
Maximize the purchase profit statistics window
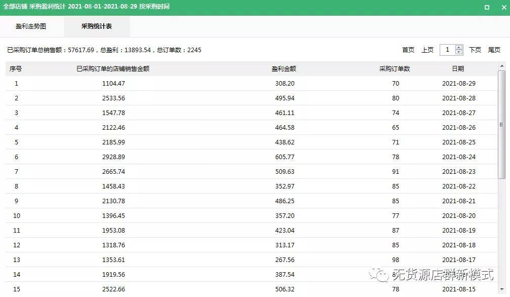[x=487, y=7]
